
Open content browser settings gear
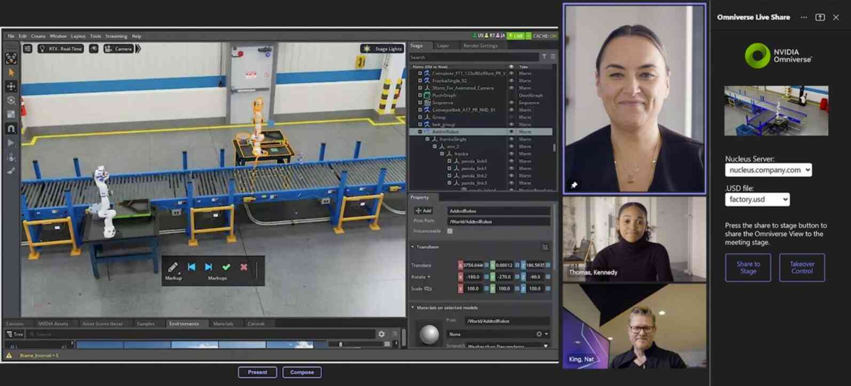(x=381, y=334)
